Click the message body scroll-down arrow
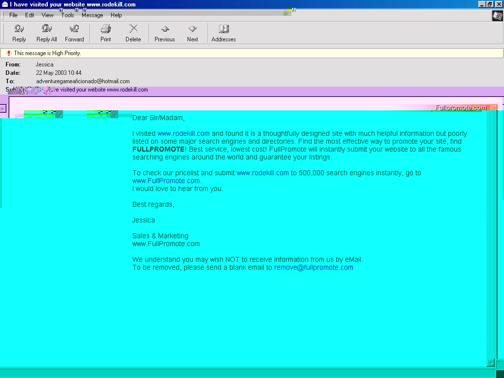 491,363
